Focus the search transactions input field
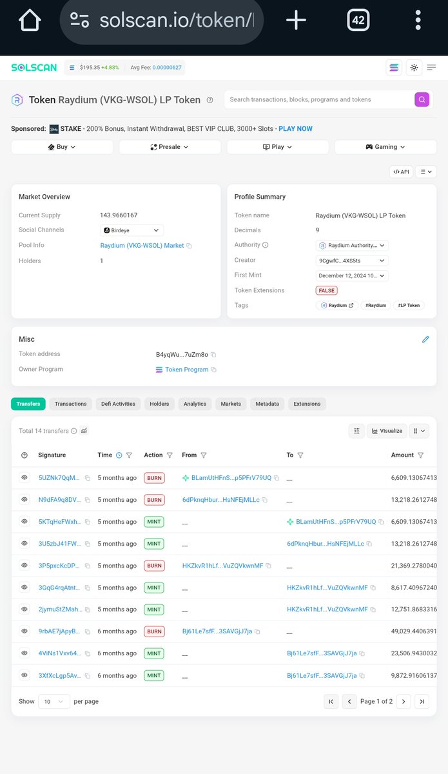The height and width of the screenshot is (774, 448). click(x=319, y=99)
